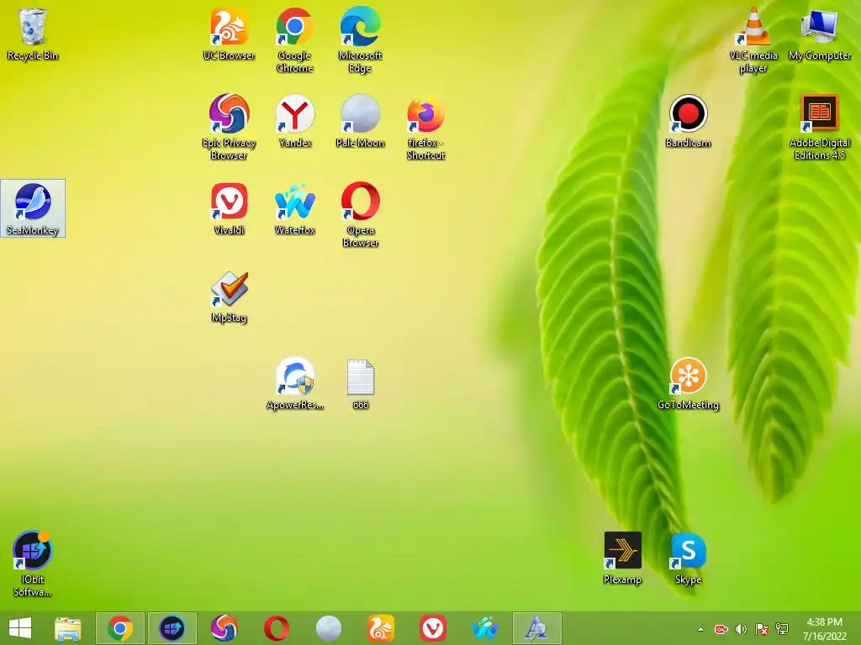The height and width of the screenshot is (645, 861).
Task: Launch UC Browser from the taskbar
Action: click(x=381, y=628)
